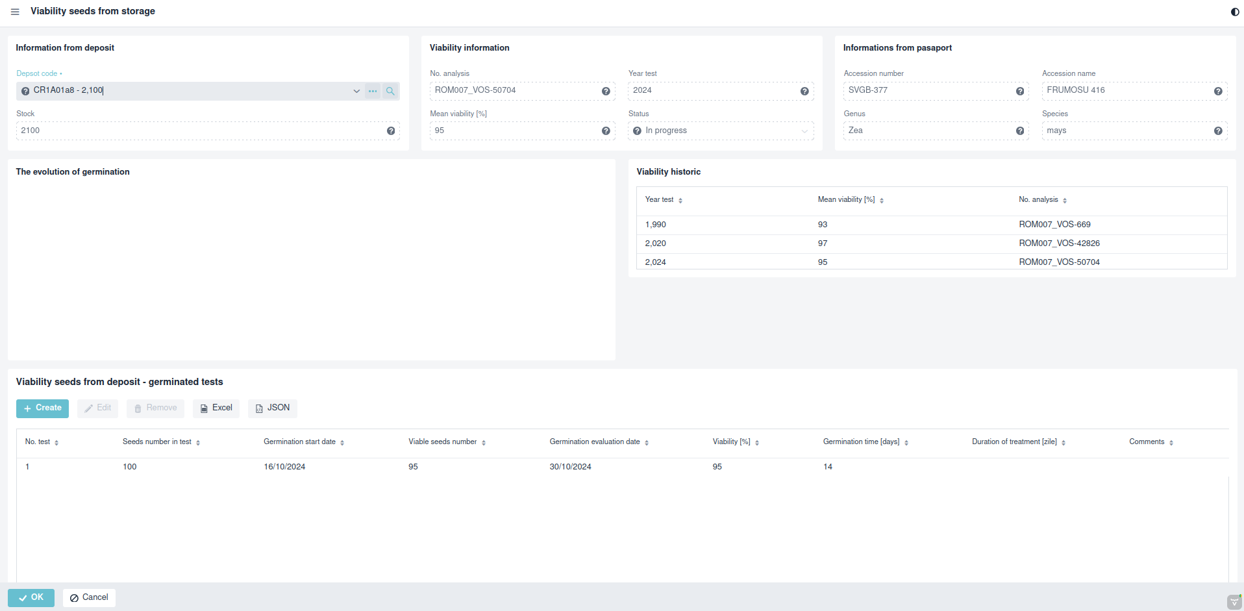
Task: Click Germination time cell showing 14
Action: pos(828,467)
